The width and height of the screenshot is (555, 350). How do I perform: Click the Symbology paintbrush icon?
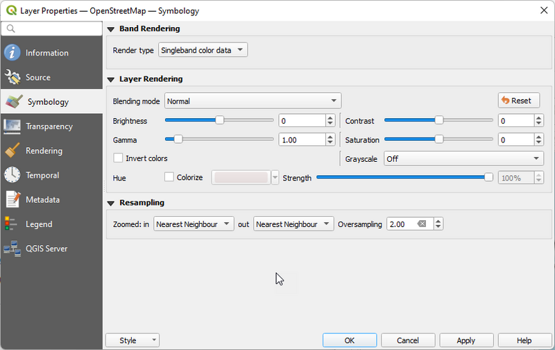14,101
